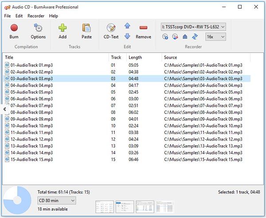Open compilation Options gear
This screenshot has height=218, width=266.
[38, 31]
